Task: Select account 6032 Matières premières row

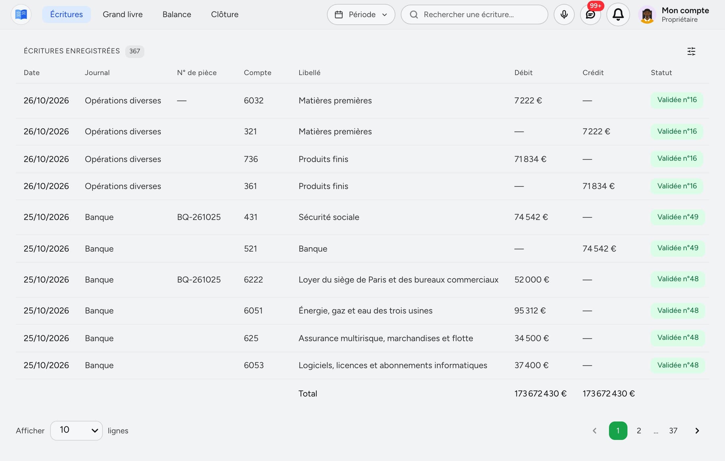Action: pyautogui.click(x=362, y=100)
